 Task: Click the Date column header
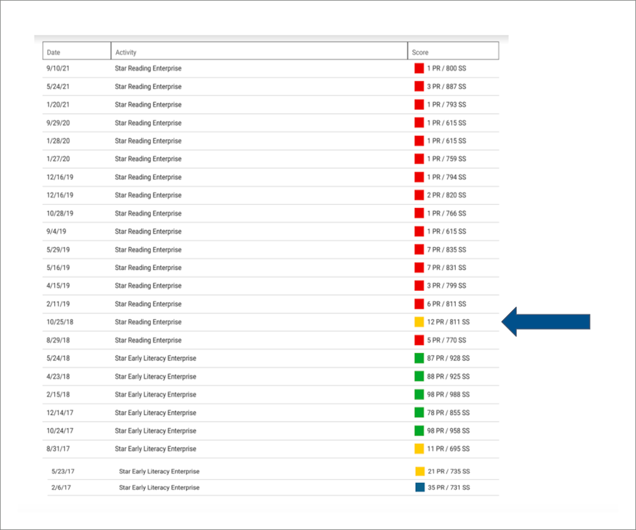click(76, 51)
